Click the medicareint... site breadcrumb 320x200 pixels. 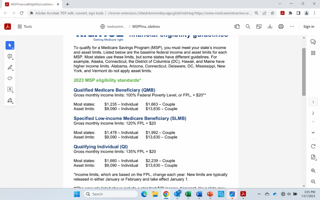(x=113, y=26)
